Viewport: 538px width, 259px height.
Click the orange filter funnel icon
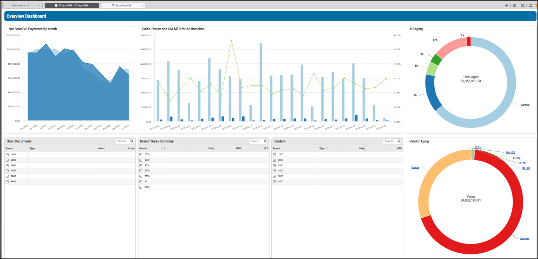(536, 6)
